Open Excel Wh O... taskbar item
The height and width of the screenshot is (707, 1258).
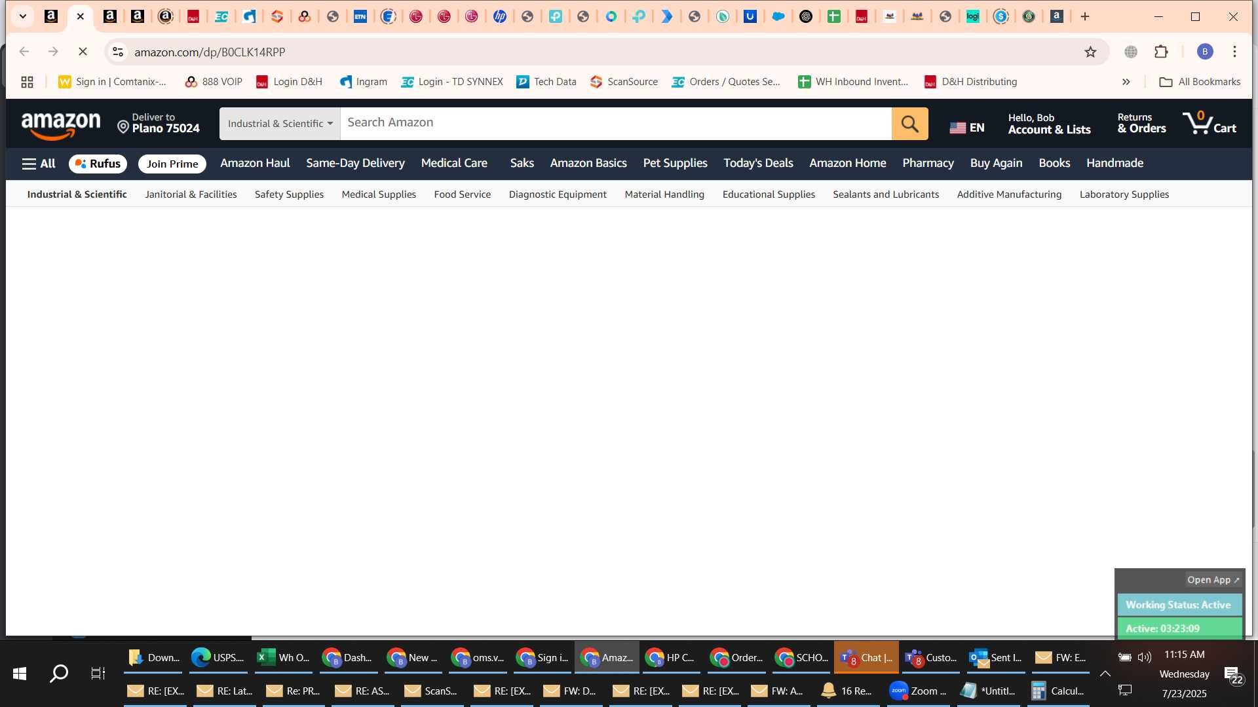(x=284, y=657)
